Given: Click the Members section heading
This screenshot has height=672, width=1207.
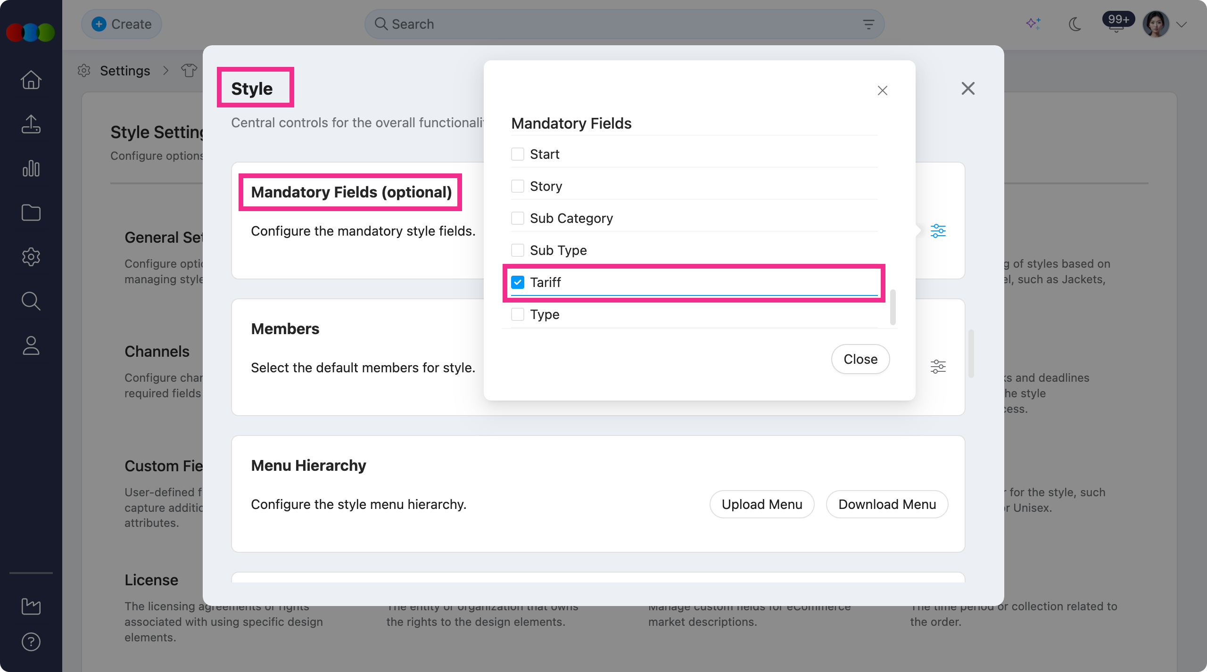Looking at the screenshot, I should tap(285, 329).
